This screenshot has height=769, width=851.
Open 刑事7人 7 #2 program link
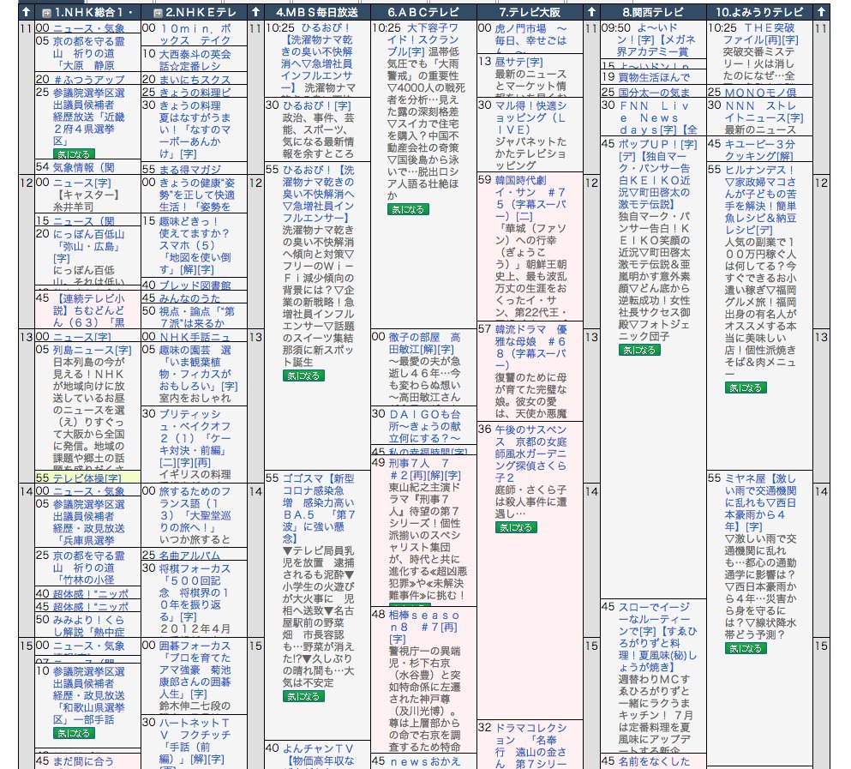[x=424, y=469]
